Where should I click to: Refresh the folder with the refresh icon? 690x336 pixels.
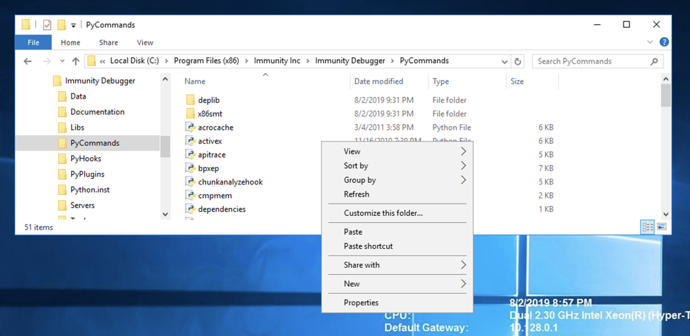click(518, 62)
